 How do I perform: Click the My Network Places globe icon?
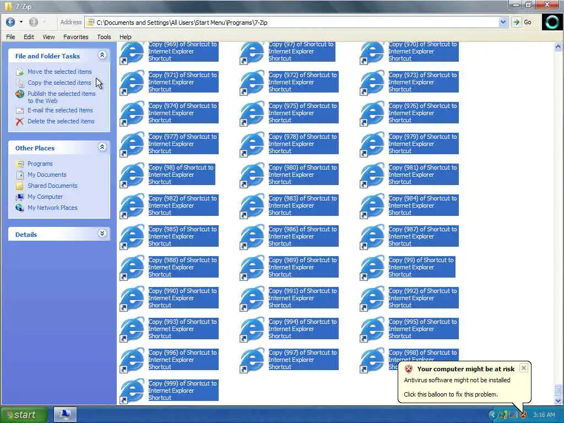19,208
